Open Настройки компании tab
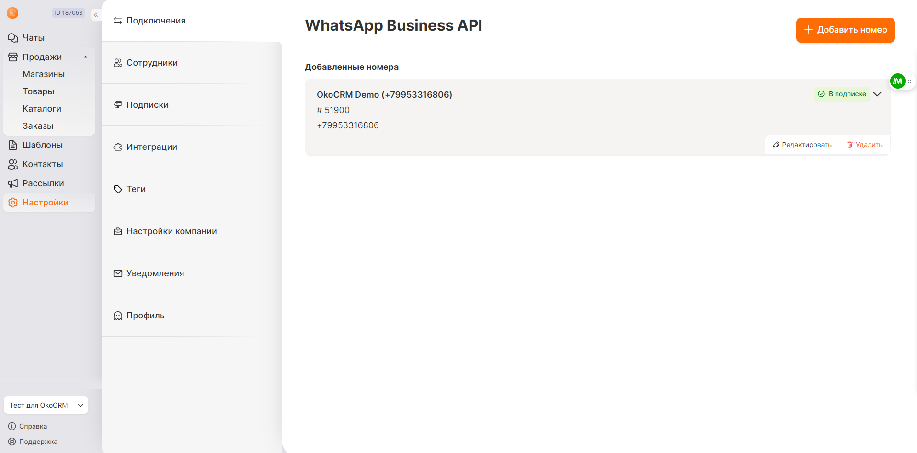This screenshot has height=453, width=917. 192,231
